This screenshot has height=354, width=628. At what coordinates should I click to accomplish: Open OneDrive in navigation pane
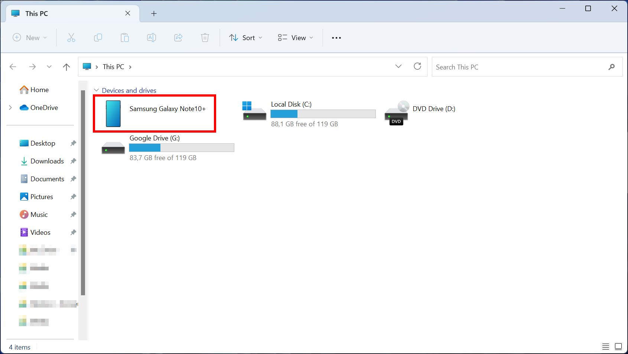tap(39, 108)
